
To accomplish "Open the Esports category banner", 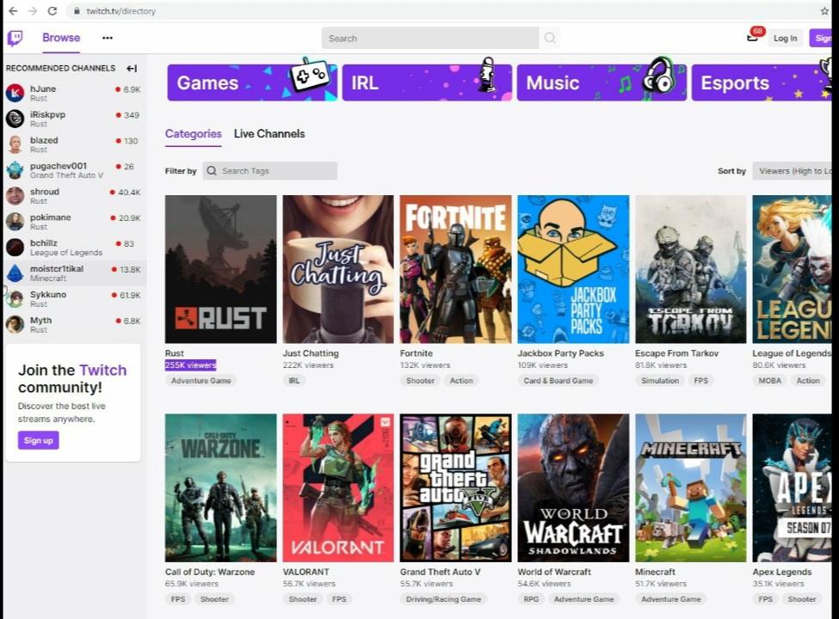I will click(x=762, y=83).
